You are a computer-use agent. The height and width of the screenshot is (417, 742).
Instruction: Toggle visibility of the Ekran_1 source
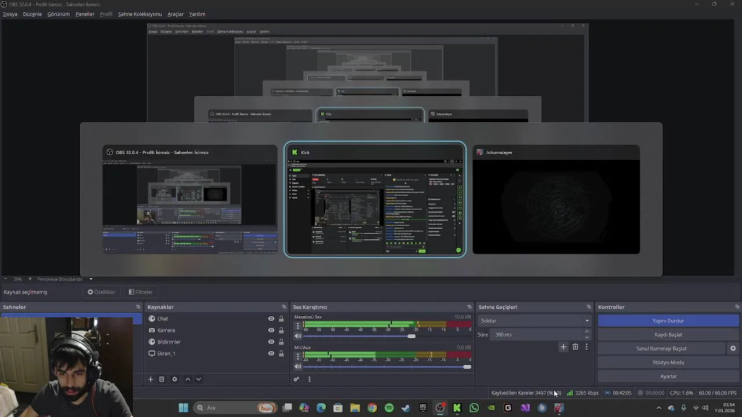(271, 353)
